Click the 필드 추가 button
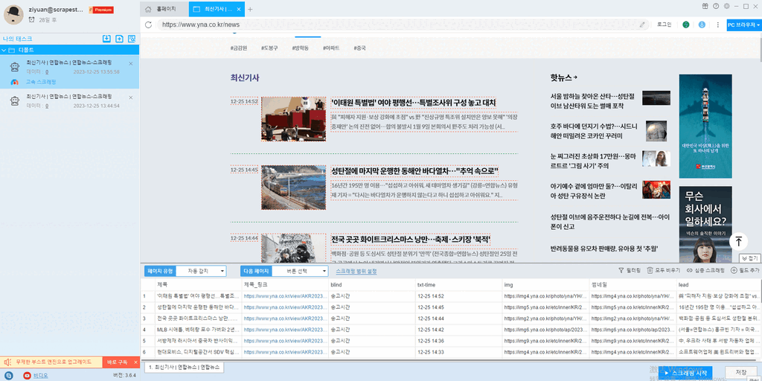The image size is (762, 381). coord(744,270)
